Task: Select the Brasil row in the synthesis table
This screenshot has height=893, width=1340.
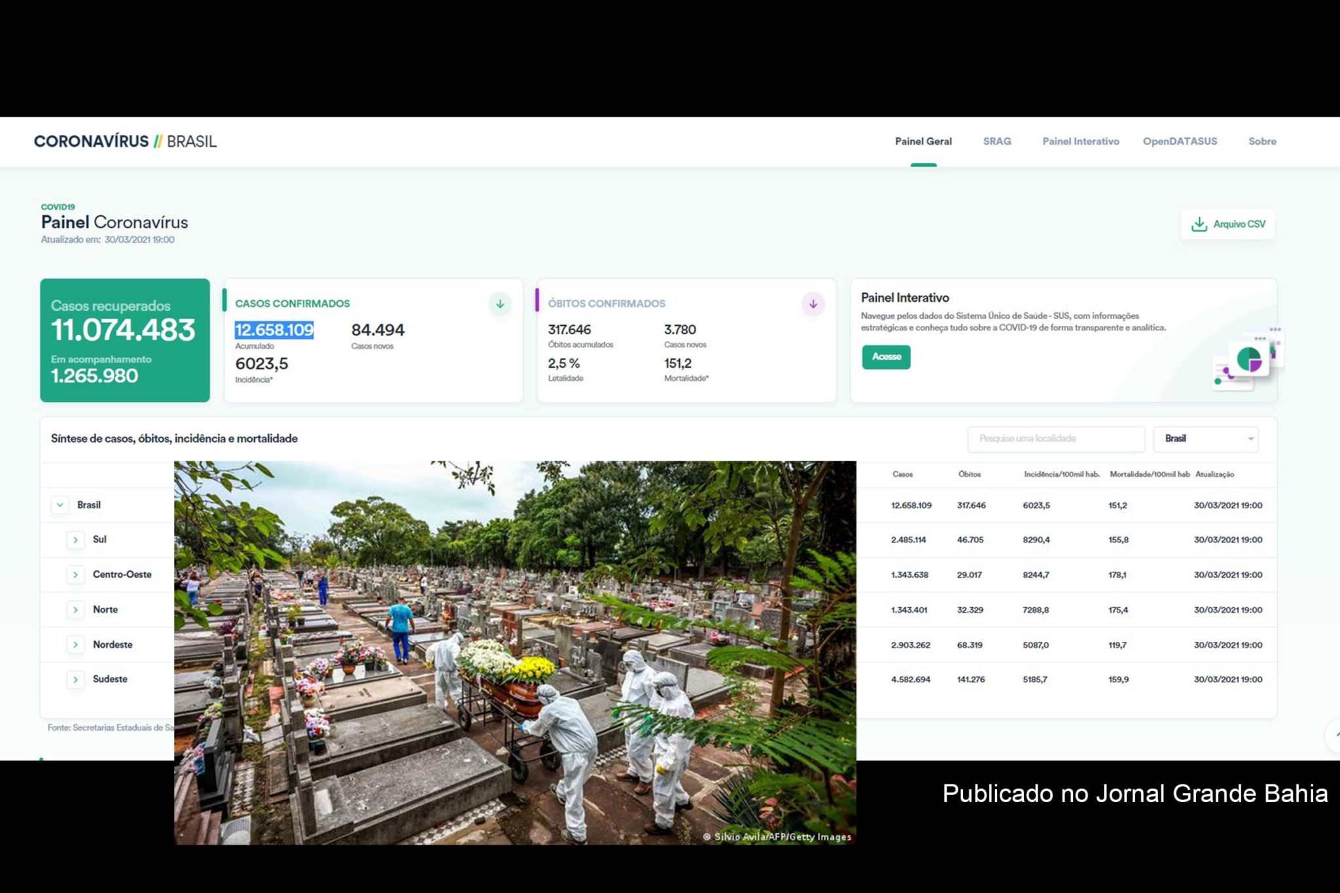Action: point(90,504)
